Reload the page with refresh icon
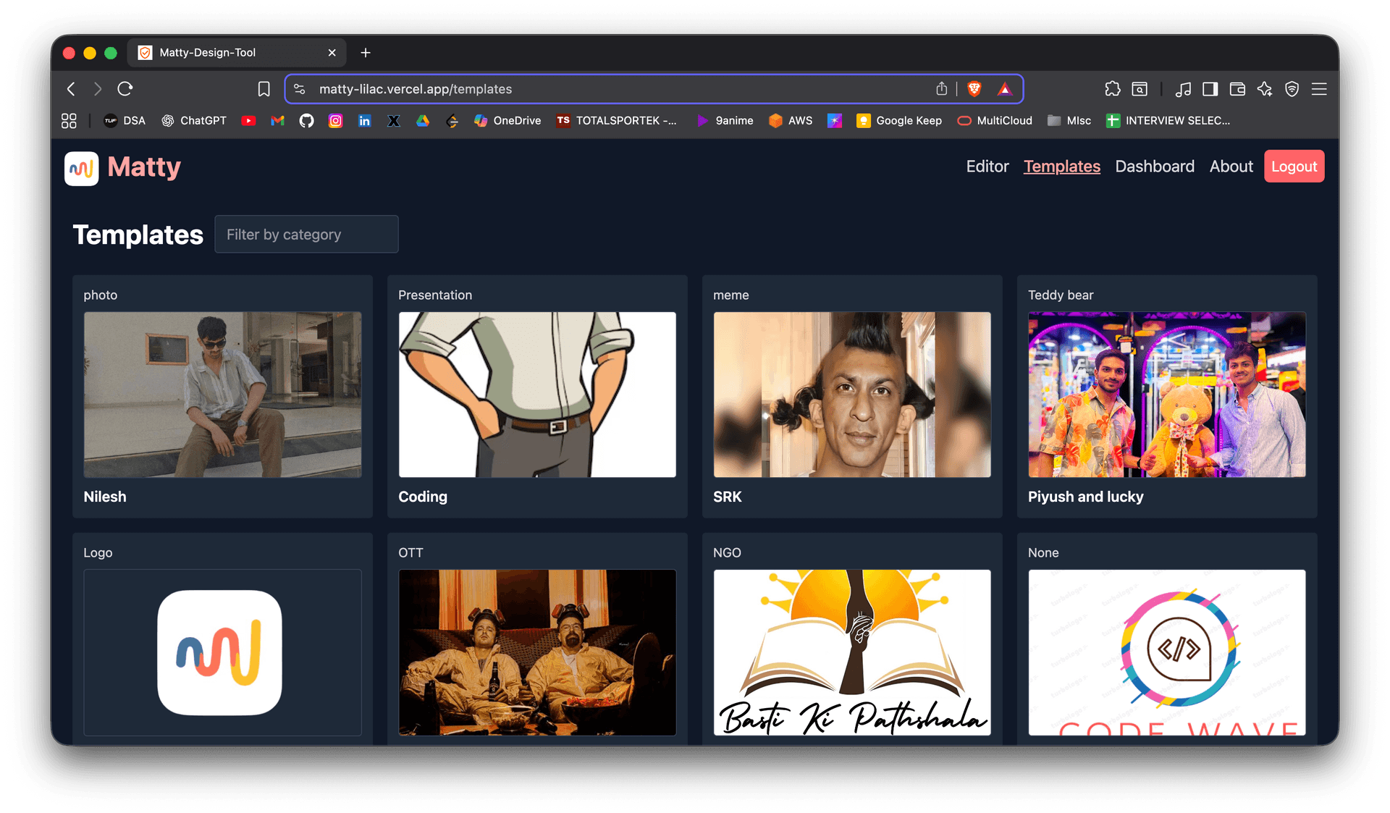Image resolution: width=1390 pixels, height=813 pixels. [x=125, y=89]
